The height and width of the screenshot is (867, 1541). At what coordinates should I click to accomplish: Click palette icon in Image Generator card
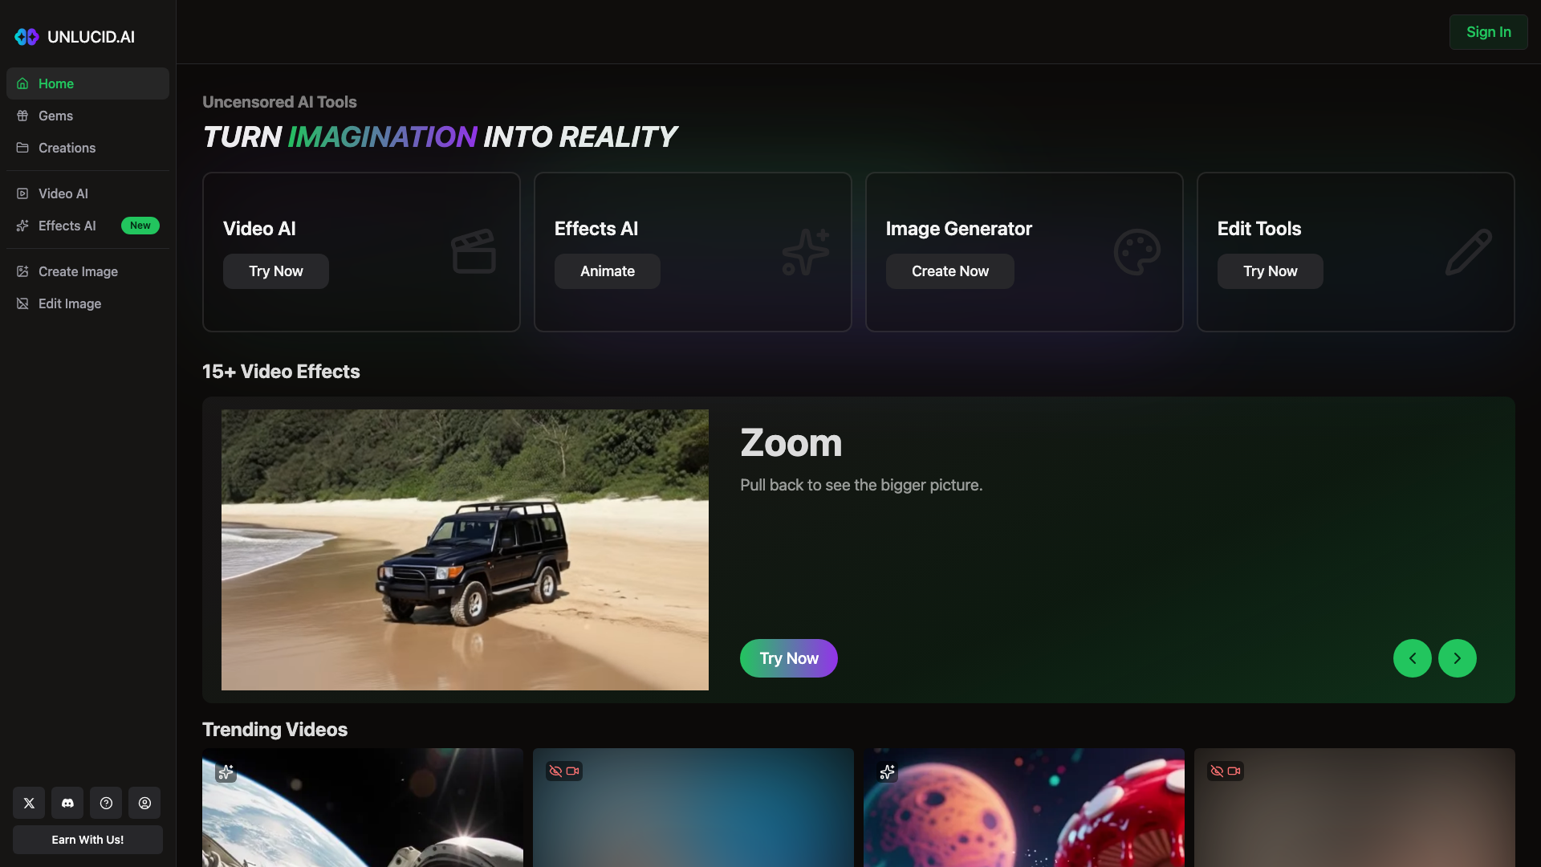(x=1136, y=252)
